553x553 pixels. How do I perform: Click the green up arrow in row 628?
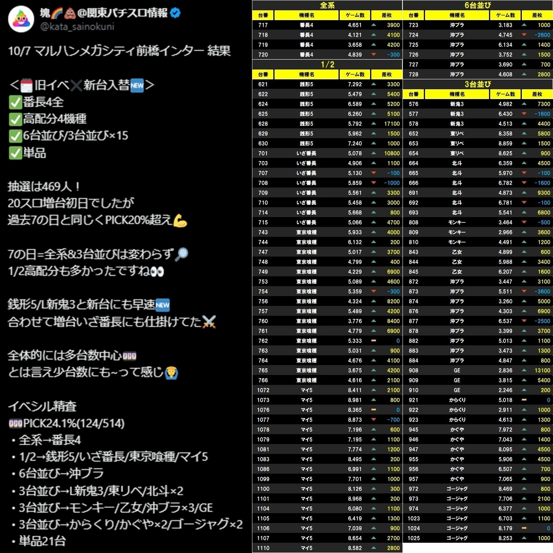(x=373, y=124)
